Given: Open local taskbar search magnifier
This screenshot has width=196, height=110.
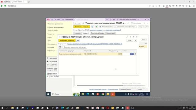Looking at the screenshot, I should [7, 108].
